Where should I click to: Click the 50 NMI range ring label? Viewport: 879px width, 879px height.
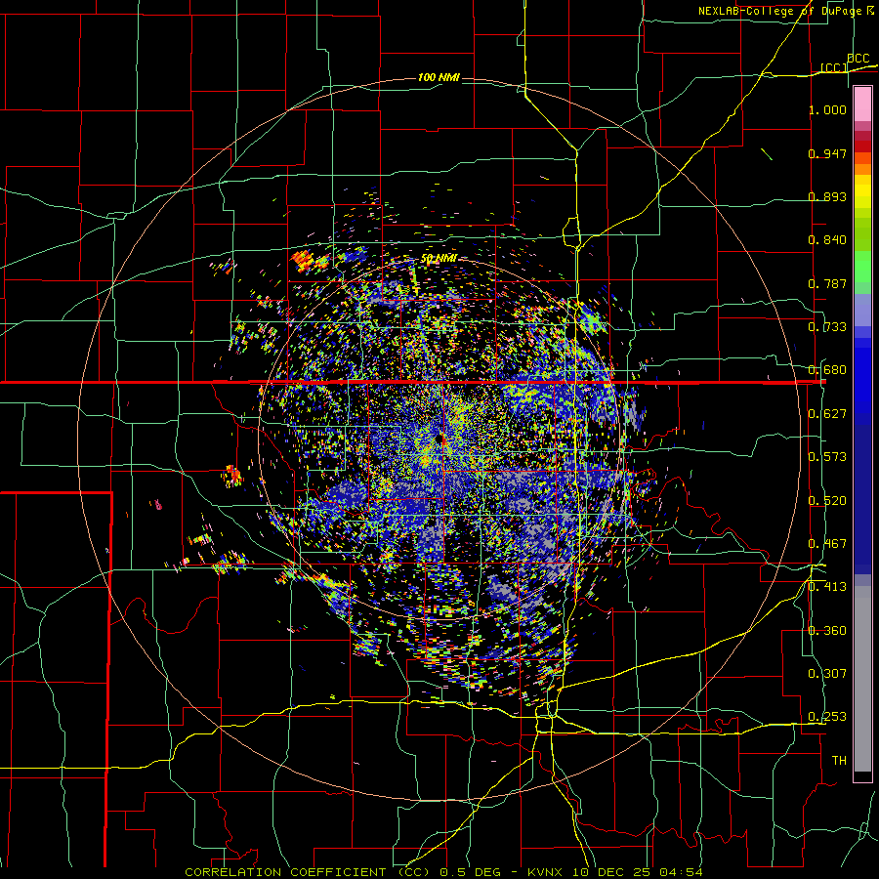(439, 259)
